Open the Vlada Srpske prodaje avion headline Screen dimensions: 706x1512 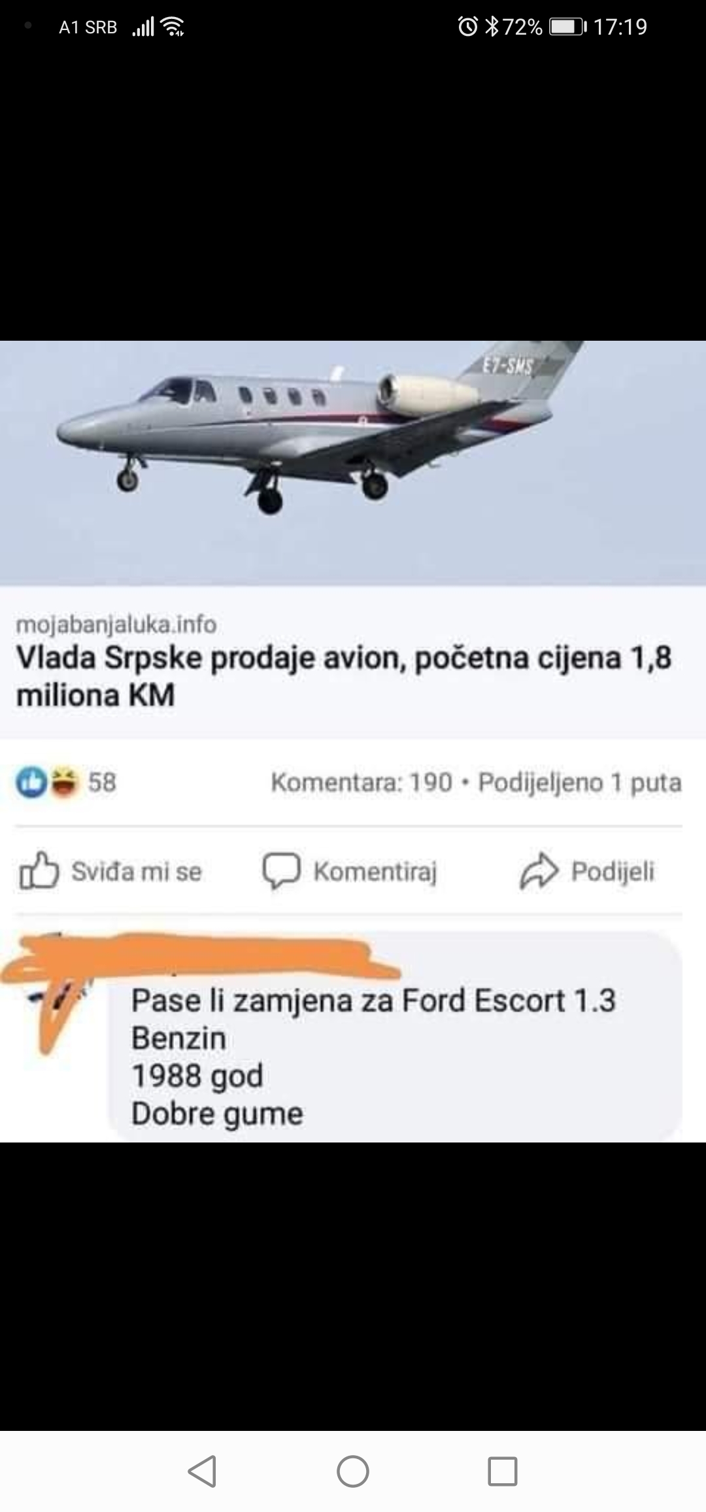point(344,676)
